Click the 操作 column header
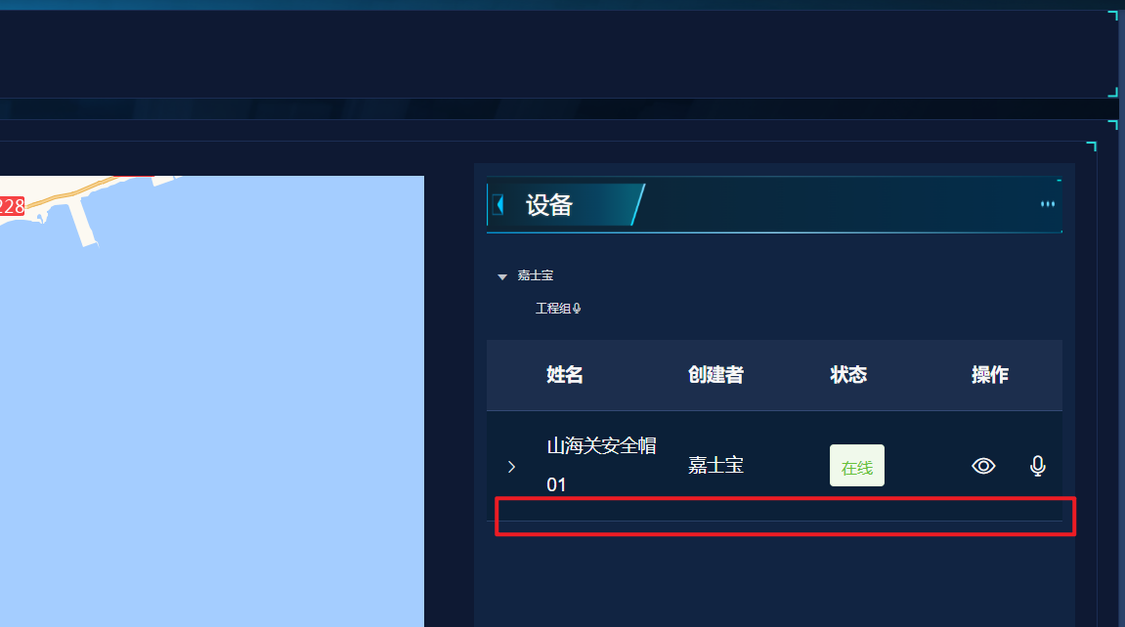Screen dimensions: 1125x627 pyautogui.click(x=990, y=375)
